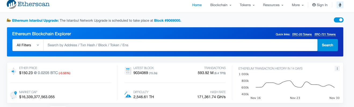Screen dimensions: 354x107
Task: Click the address search input field
Action: 180,45
